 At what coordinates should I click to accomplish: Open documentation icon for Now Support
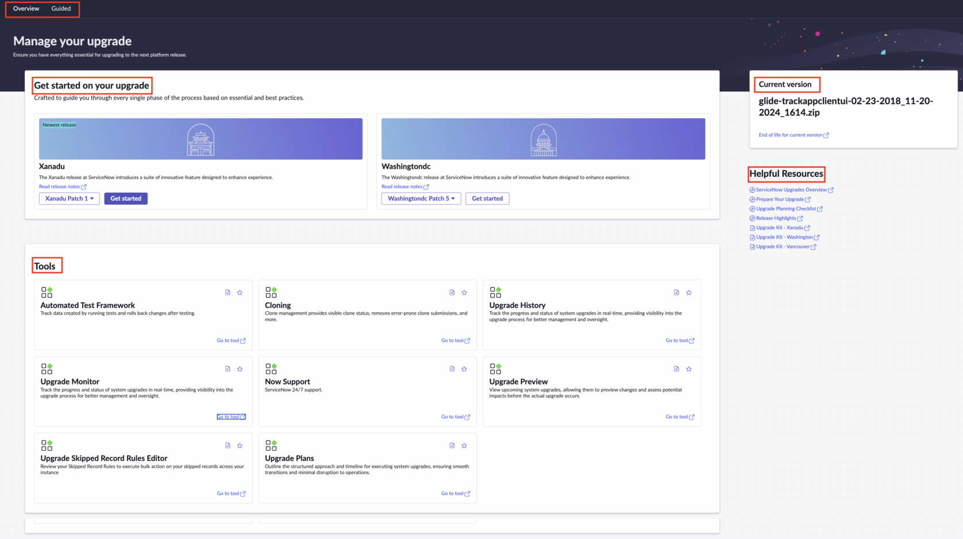pos(452,369)
